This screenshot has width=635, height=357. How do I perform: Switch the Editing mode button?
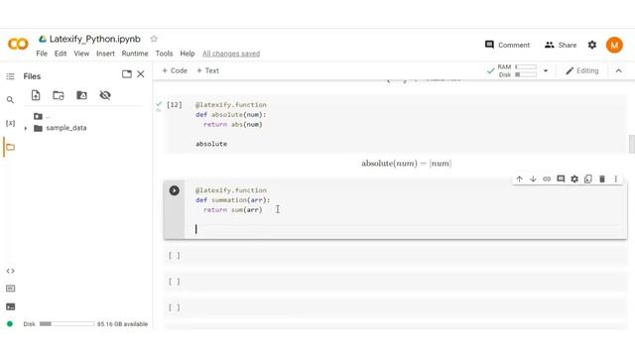click(x=582, y=70)
